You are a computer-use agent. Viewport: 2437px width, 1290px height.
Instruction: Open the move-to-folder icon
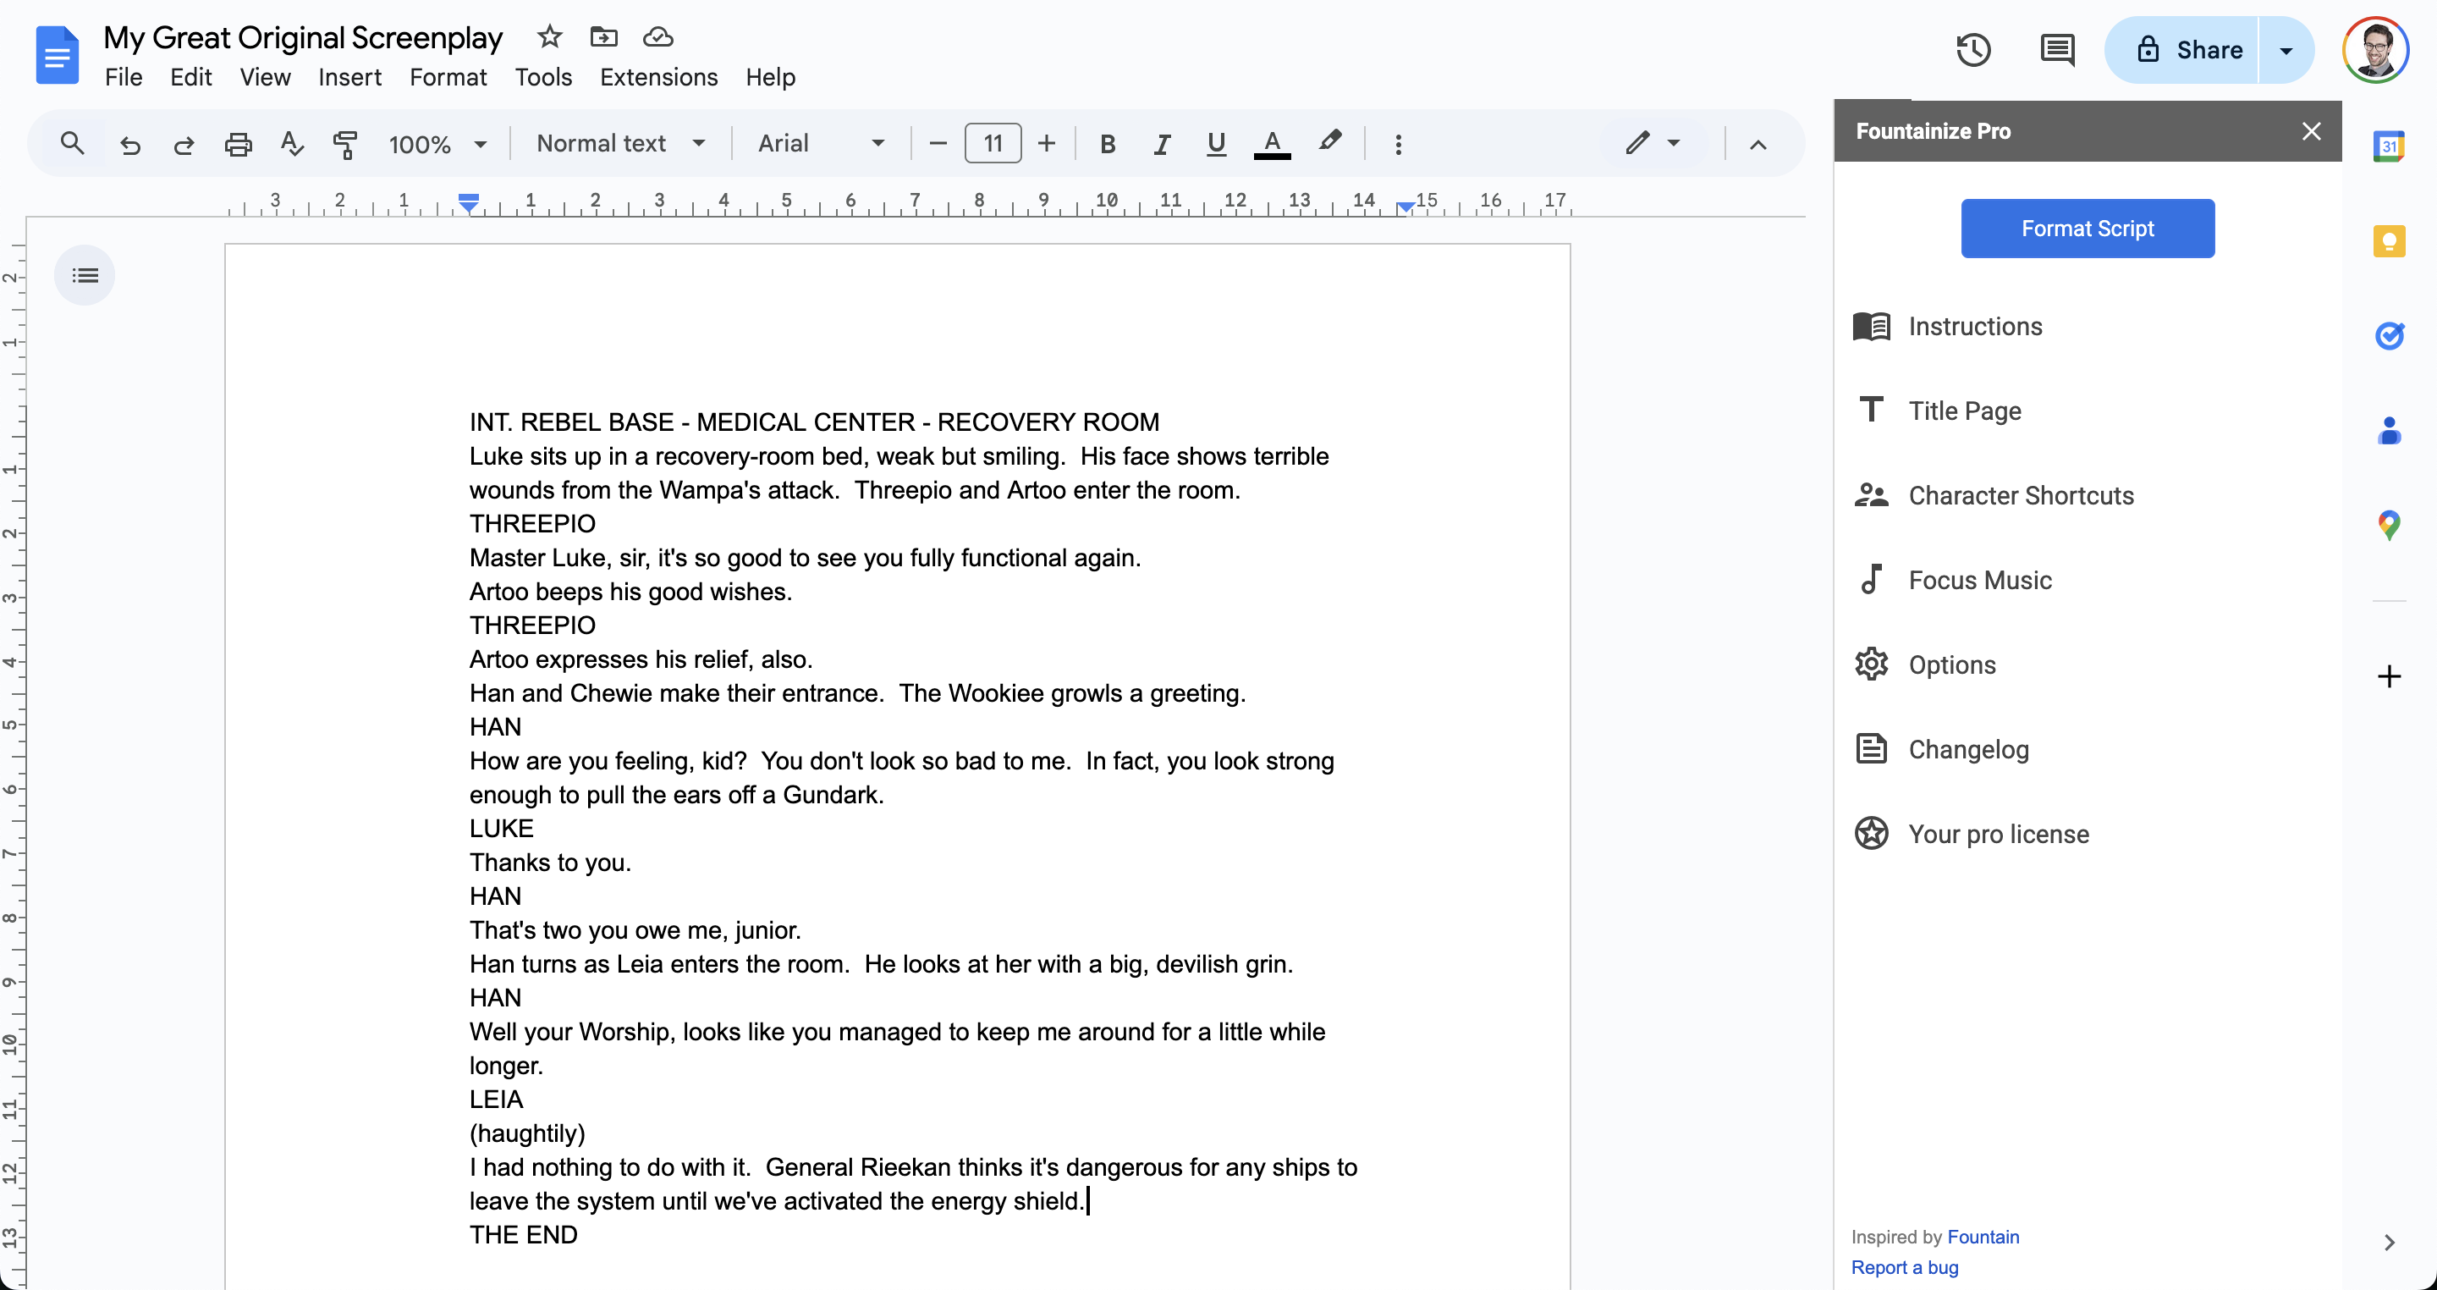coord(603,37)
